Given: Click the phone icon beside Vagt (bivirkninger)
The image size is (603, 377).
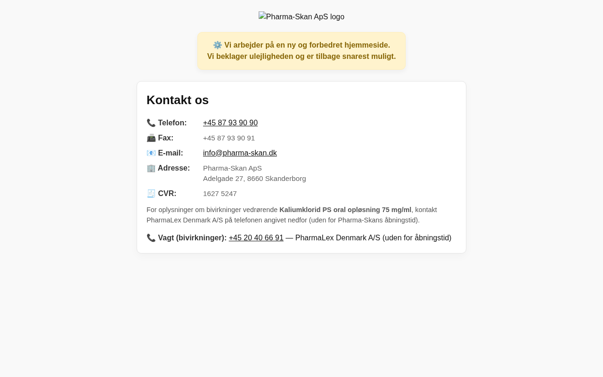Looking at the screenshot, I should 151,238.
